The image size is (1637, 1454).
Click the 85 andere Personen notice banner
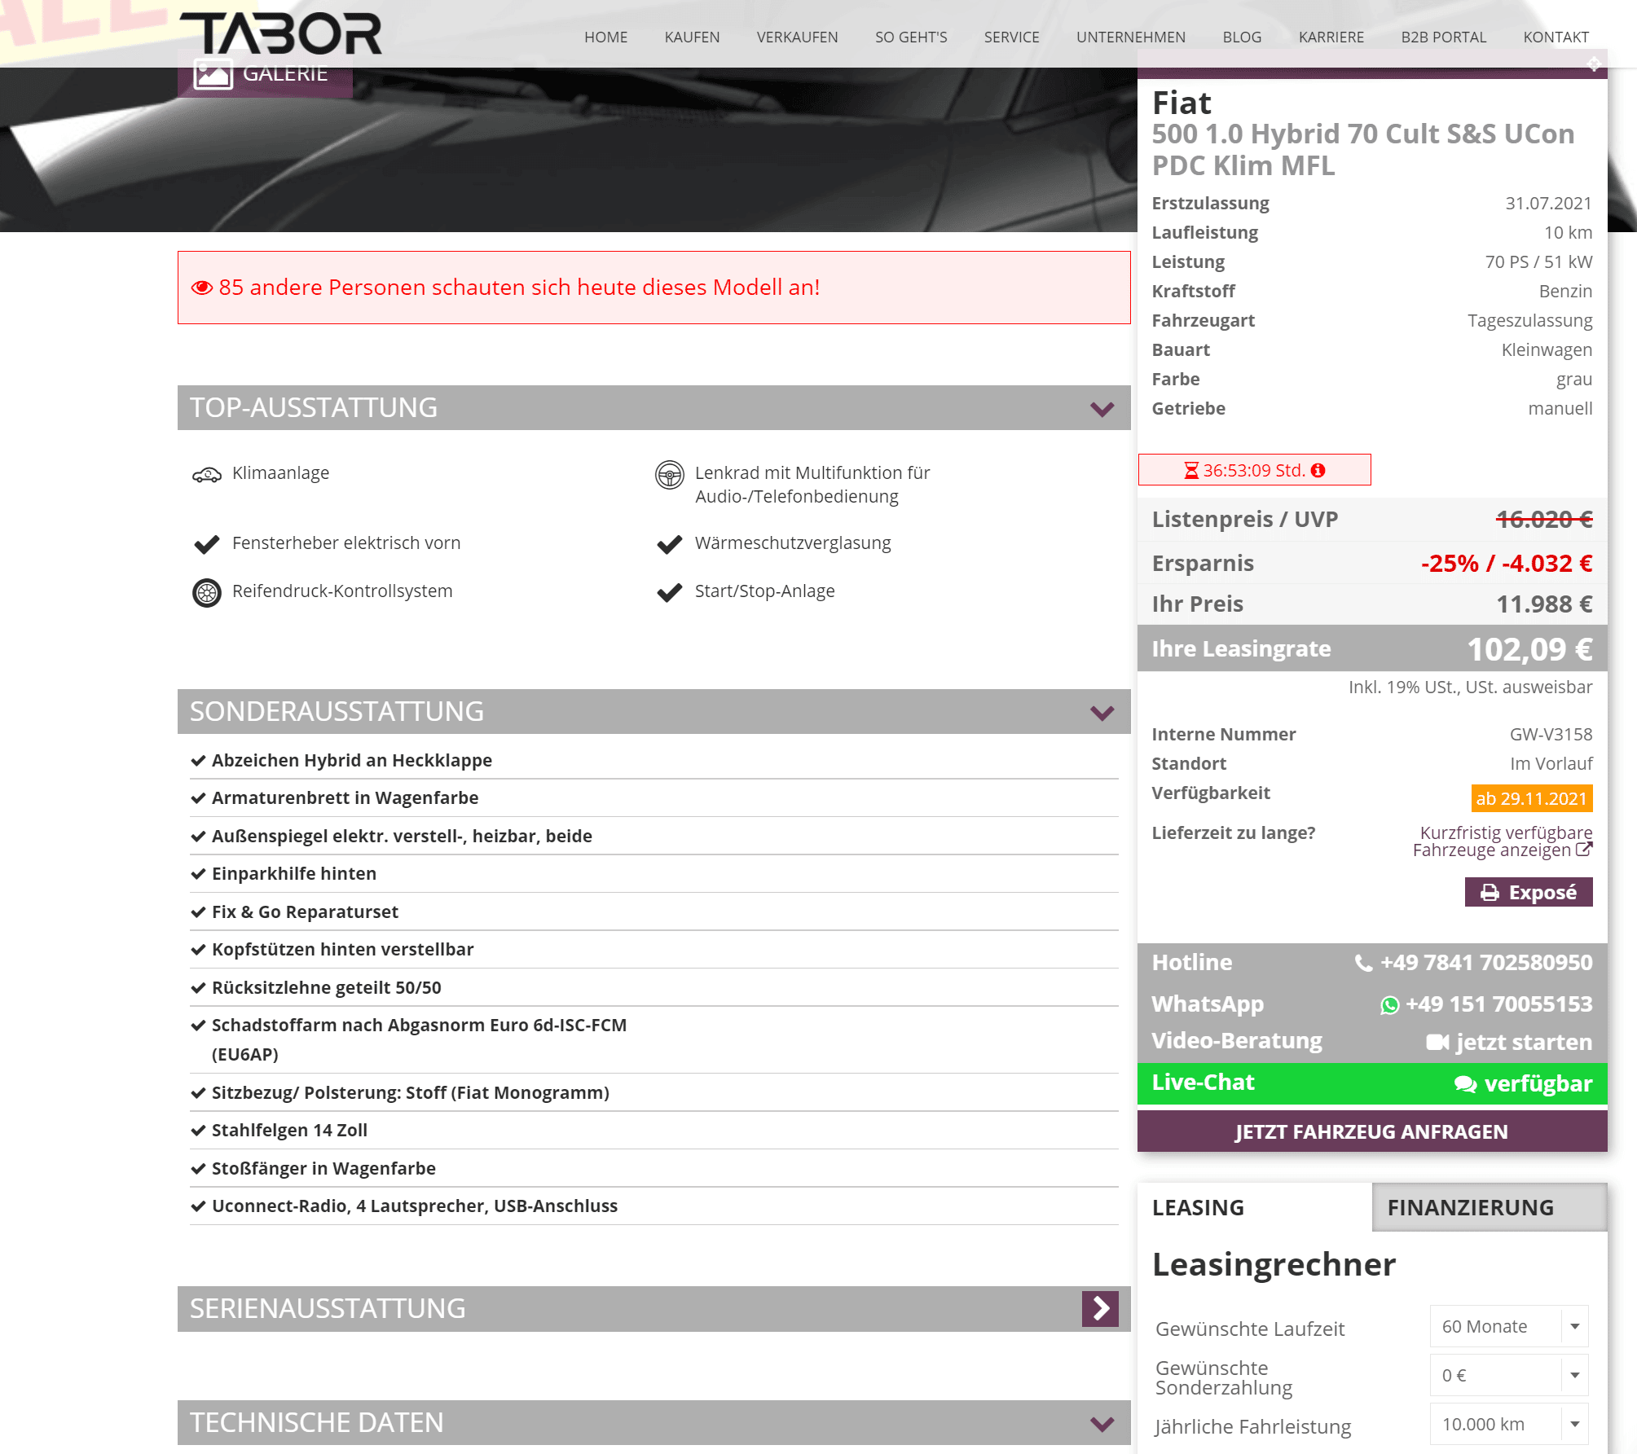pyautogui.click(x=653, y=288)
